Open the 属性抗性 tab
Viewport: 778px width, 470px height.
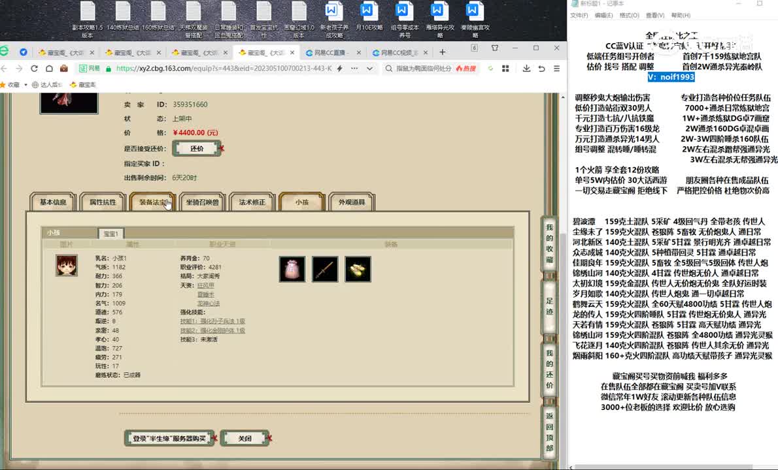(x=103, y=202)
